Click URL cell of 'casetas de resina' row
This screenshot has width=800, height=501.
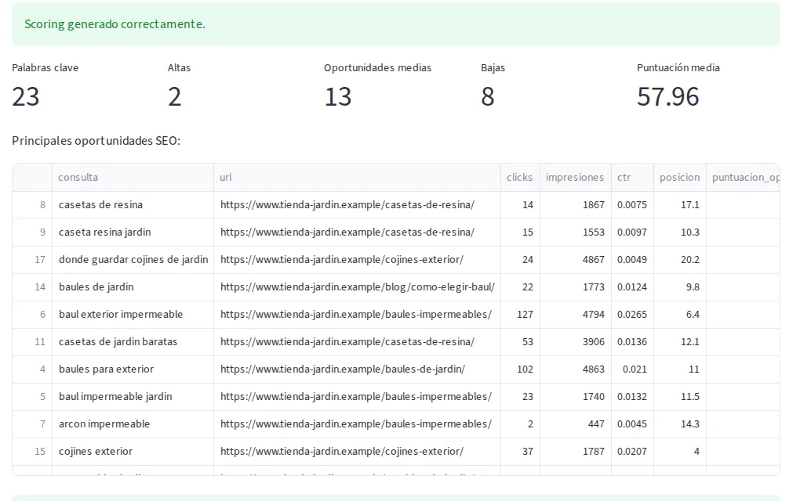click(357, 204)
